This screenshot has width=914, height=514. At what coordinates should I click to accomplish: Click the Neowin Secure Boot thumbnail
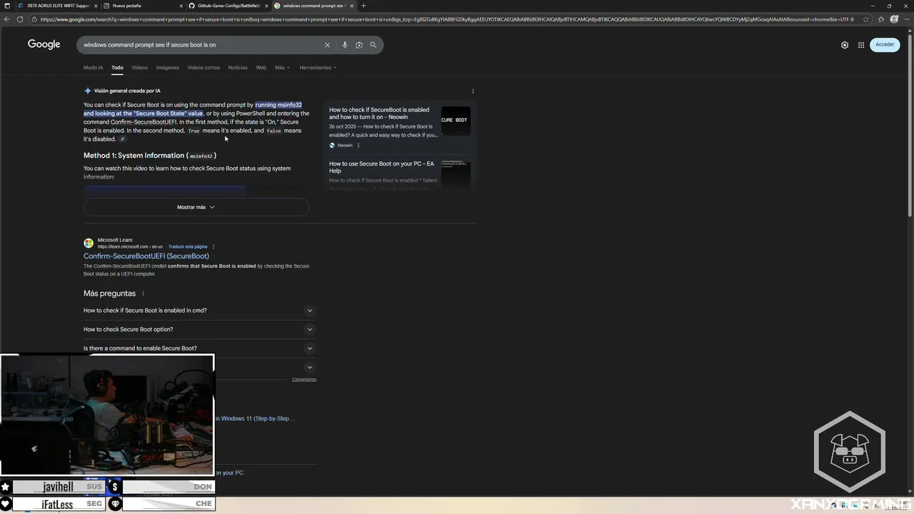456,121
